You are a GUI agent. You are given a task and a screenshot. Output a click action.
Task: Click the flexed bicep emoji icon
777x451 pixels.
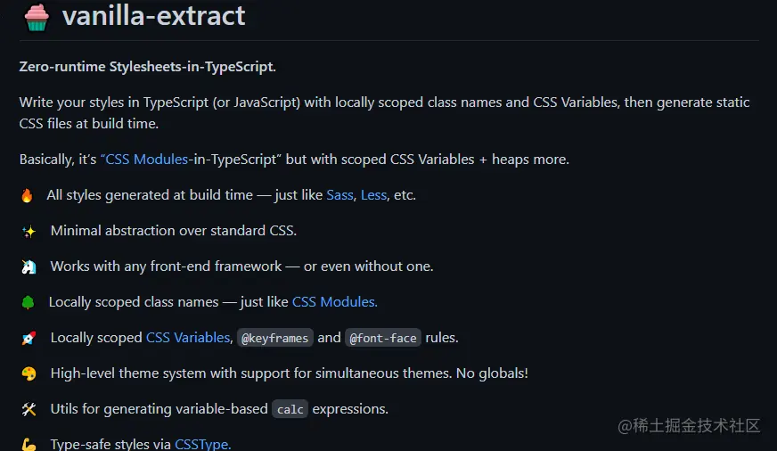(x=29, y=444)
